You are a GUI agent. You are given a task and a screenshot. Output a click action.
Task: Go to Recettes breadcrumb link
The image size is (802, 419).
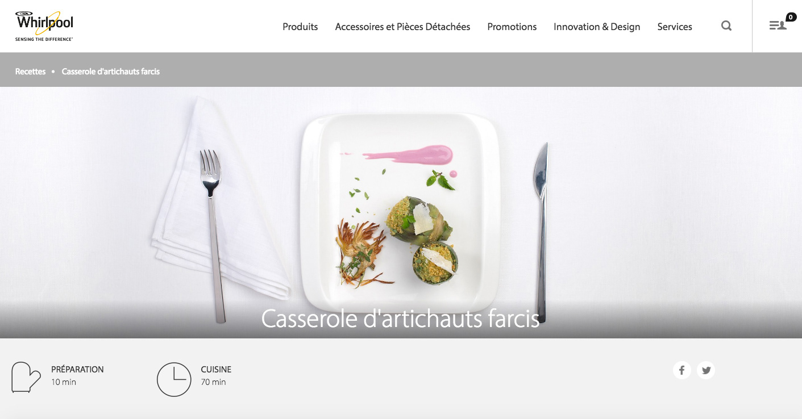tap(30, 72)
